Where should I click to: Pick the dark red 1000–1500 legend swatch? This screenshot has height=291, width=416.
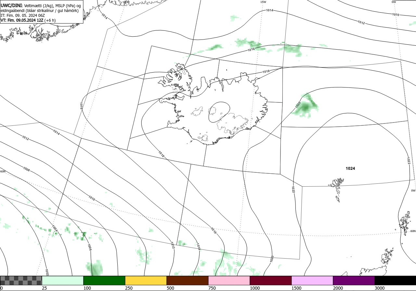[271, 280]
